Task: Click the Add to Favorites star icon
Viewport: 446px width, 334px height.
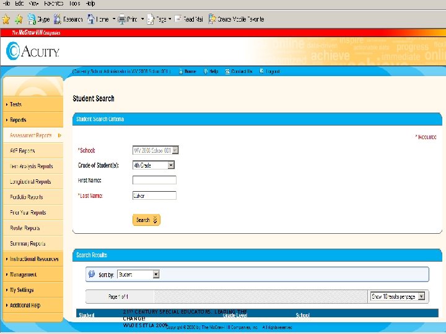Action: pyautogui.click(x=19, y=19)
